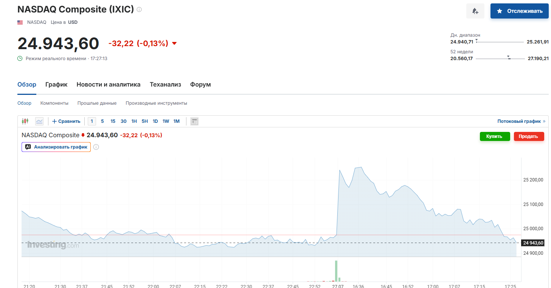Click the 25 000,00 price axis label
Screen dimensions: 551x288
pos(533,229)
